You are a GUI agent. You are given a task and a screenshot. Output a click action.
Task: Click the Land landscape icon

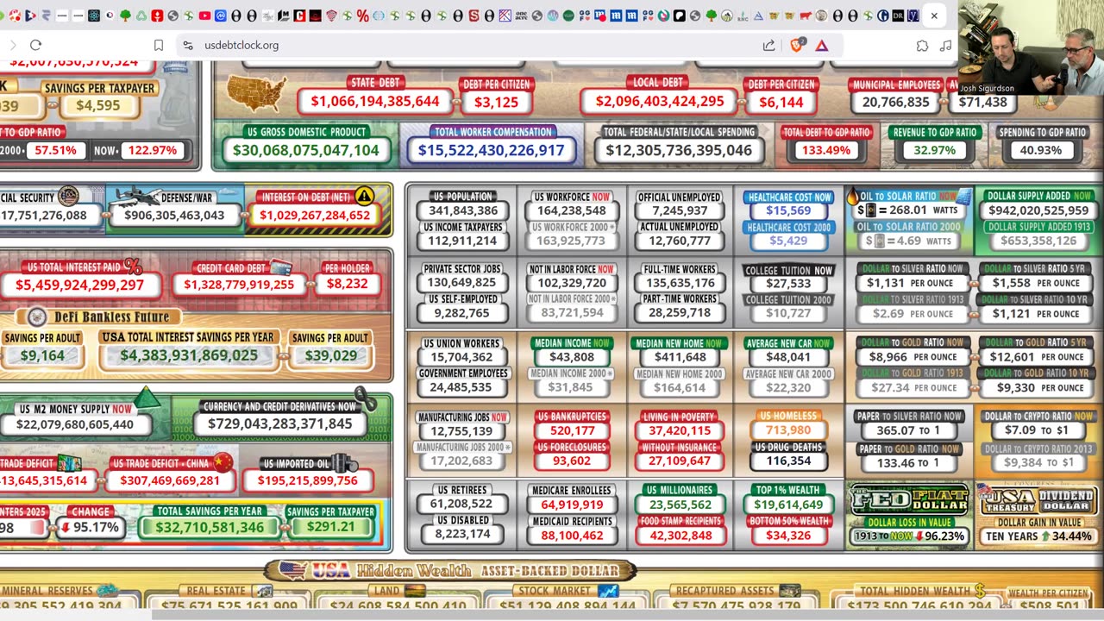click(x=415, y=591)
